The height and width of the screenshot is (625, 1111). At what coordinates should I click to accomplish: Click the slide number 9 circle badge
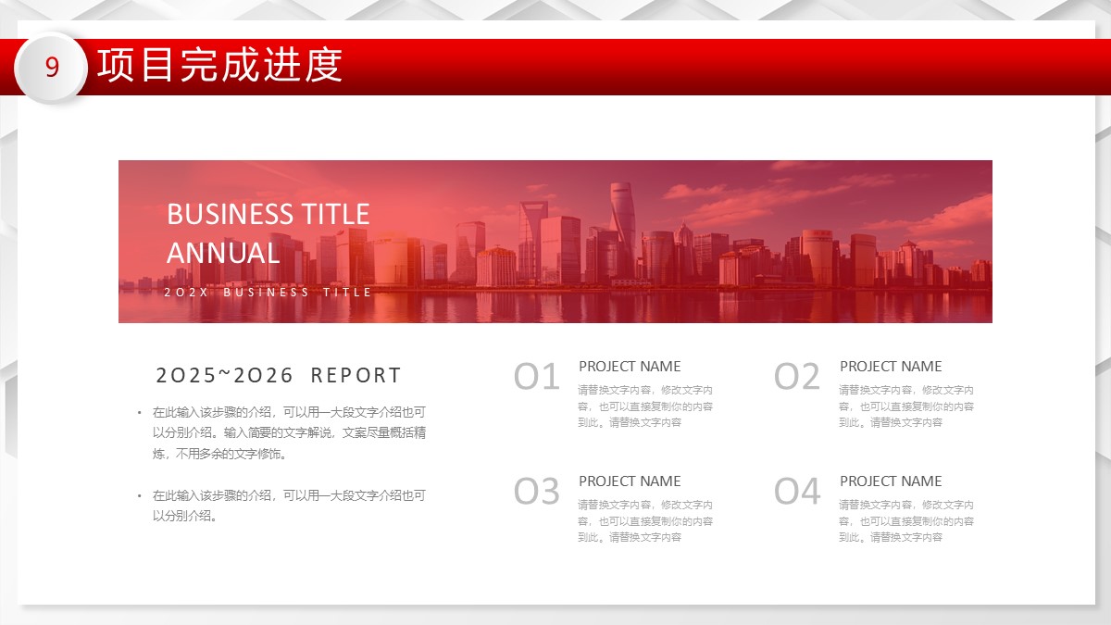52,68
